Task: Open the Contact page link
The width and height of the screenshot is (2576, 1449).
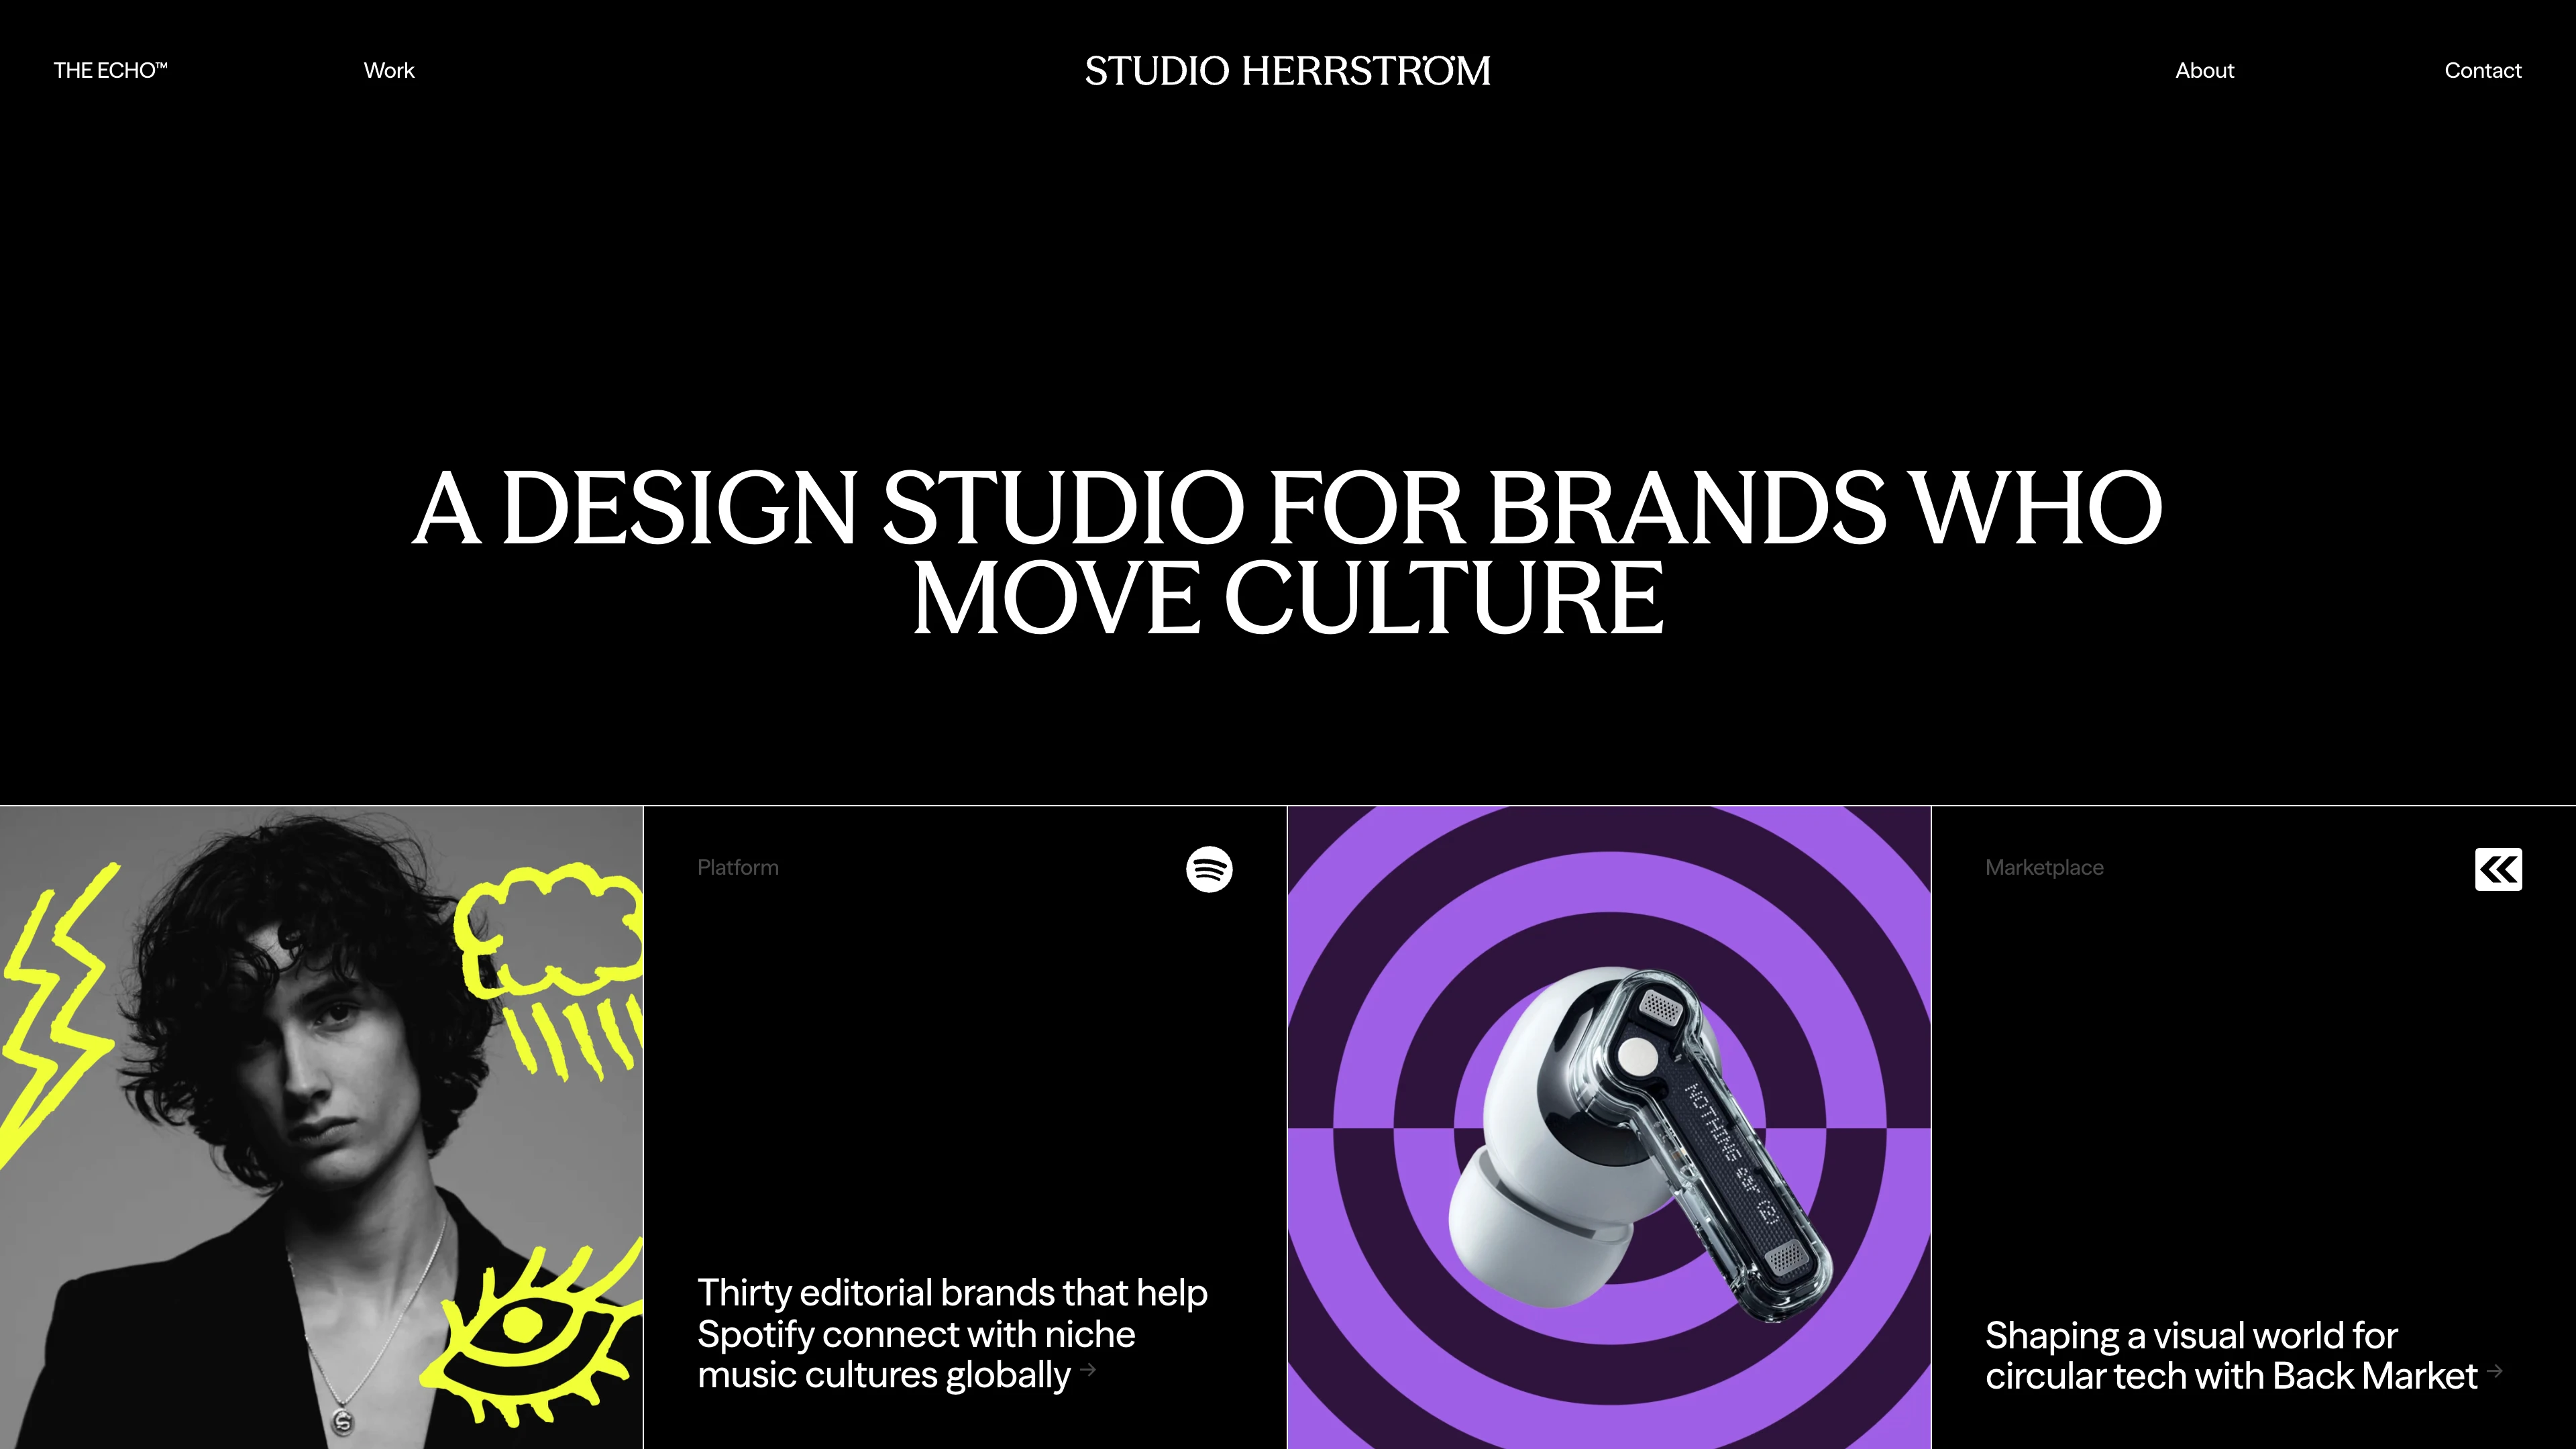Action: pyautogui.click(x=2483, y=70)
